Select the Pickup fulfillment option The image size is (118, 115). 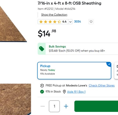coord(74,71)
